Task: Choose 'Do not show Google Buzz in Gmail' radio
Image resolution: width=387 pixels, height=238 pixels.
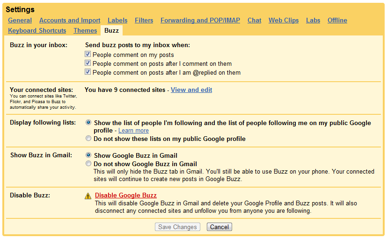Action: (88, 163)
